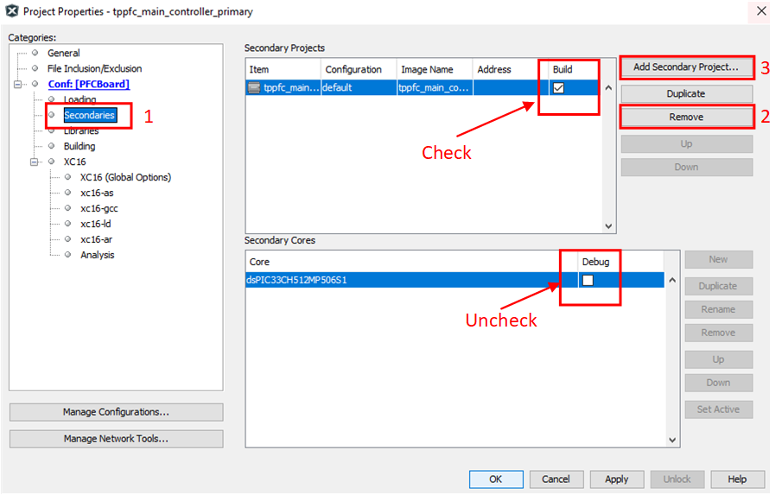This screenshot has width=782, height=495.
Task: Click Secondary Projects scrollbar up arrow
Action: pos(608,88)
